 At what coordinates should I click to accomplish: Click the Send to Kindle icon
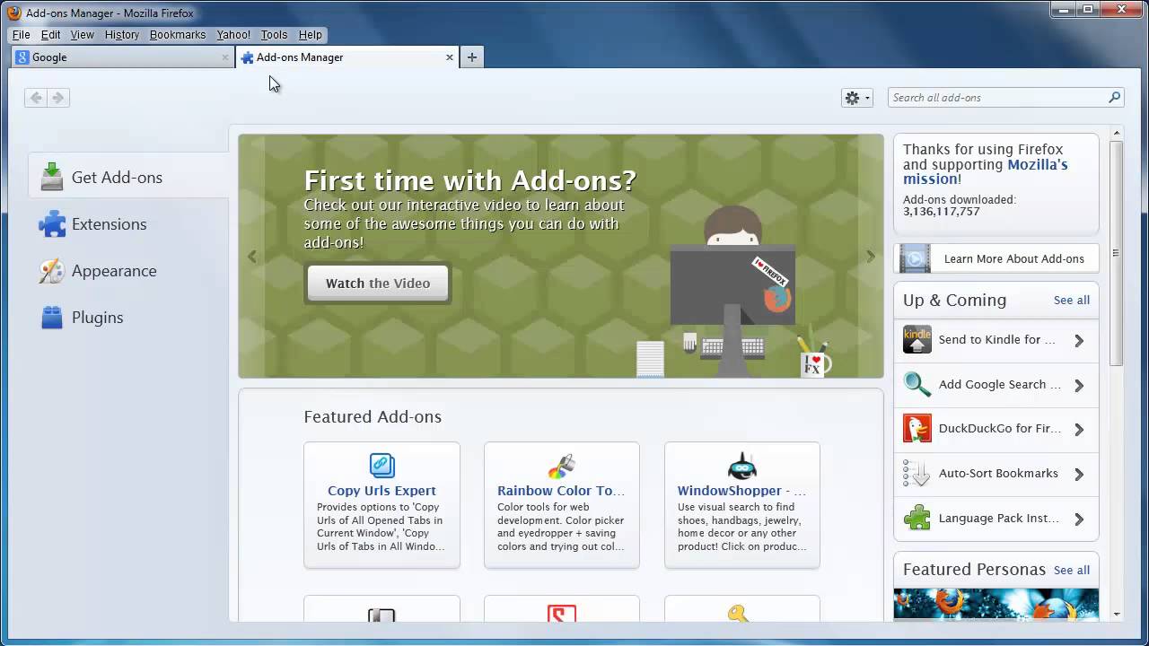[917, 340]
